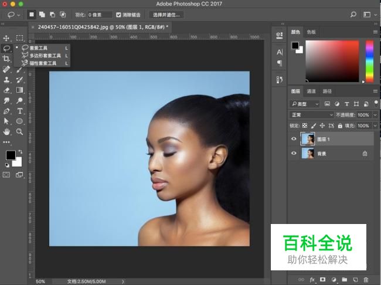Open the blend mode dropdown

[x=312, y=114]
